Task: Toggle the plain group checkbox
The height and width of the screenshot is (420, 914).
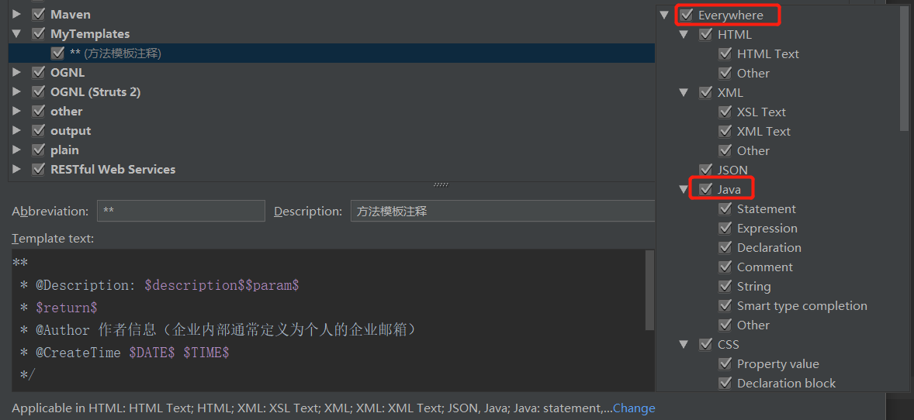Action: tap(39, 150)
